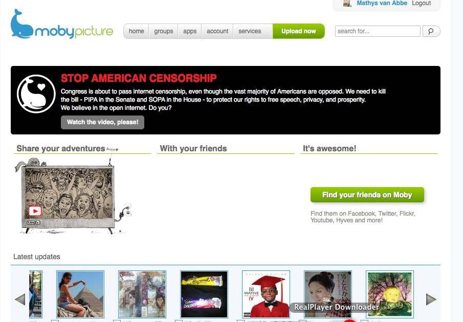
Task: Go to previous latest updates with left arrow
Action: 20,300
